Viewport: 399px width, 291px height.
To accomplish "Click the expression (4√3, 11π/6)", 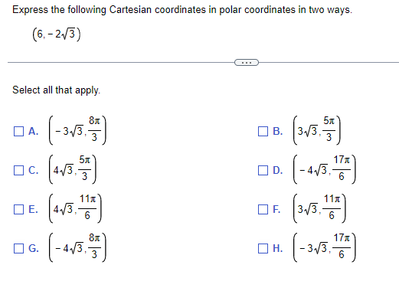I will [75, 208].
